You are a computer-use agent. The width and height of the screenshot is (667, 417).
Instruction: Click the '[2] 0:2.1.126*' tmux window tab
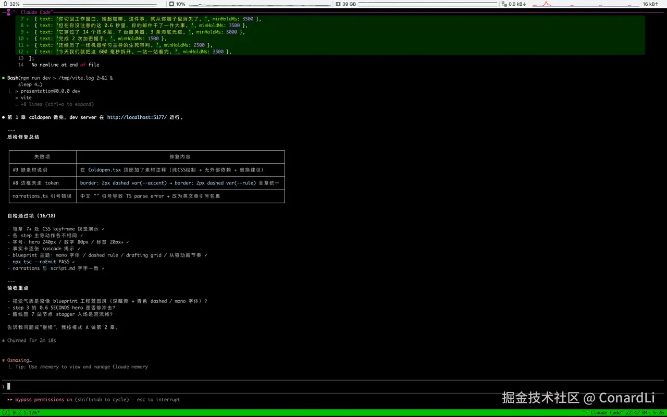(x=21, y=413)
